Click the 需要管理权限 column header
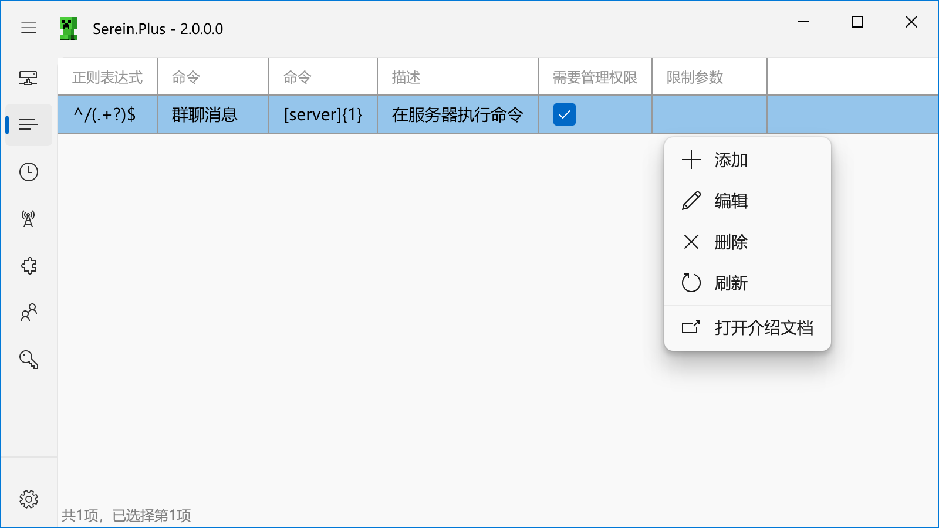The height and width of the screenshot is (528, 939). point(595,77)
